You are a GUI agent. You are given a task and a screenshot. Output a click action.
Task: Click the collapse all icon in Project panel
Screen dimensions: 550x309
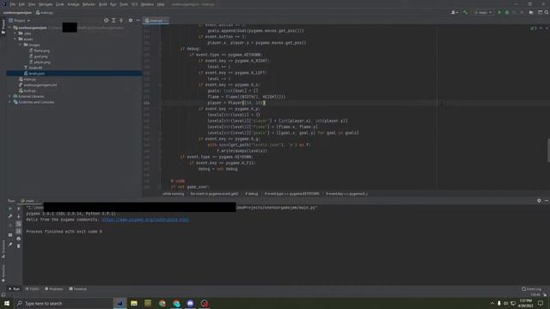pos(121,21)
